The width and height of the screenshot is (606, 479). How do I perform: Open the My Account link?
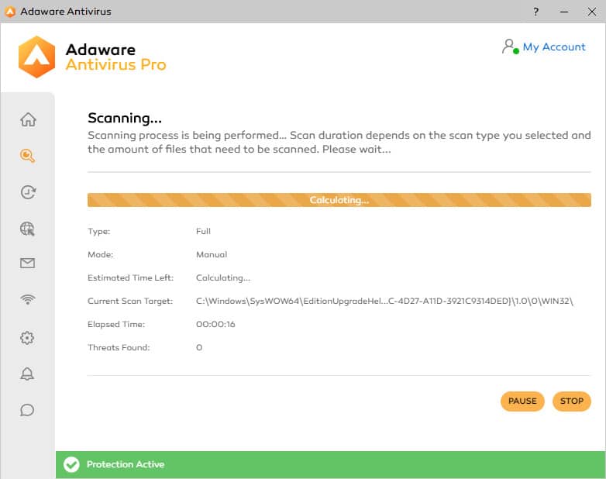(554, 47)
